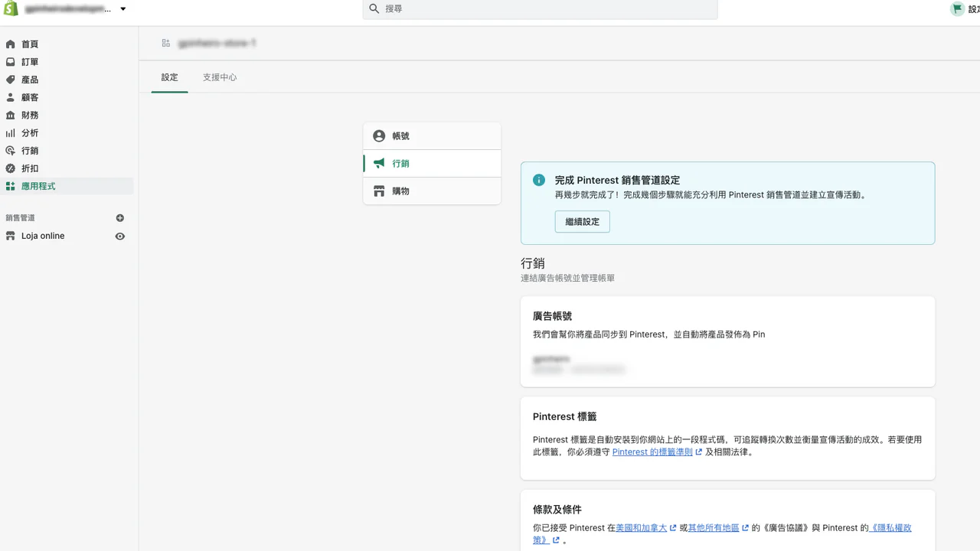Switch to the 設定 tab

pos(169,77)
